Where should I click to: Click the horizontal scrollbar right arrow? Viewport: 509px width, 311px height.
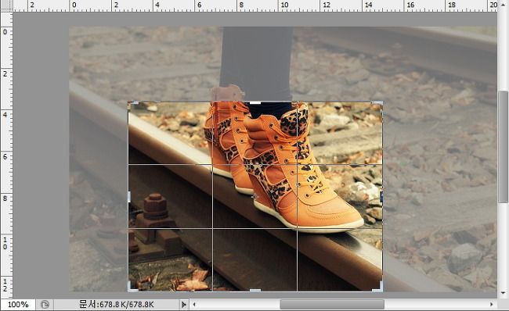pos(492,305)
